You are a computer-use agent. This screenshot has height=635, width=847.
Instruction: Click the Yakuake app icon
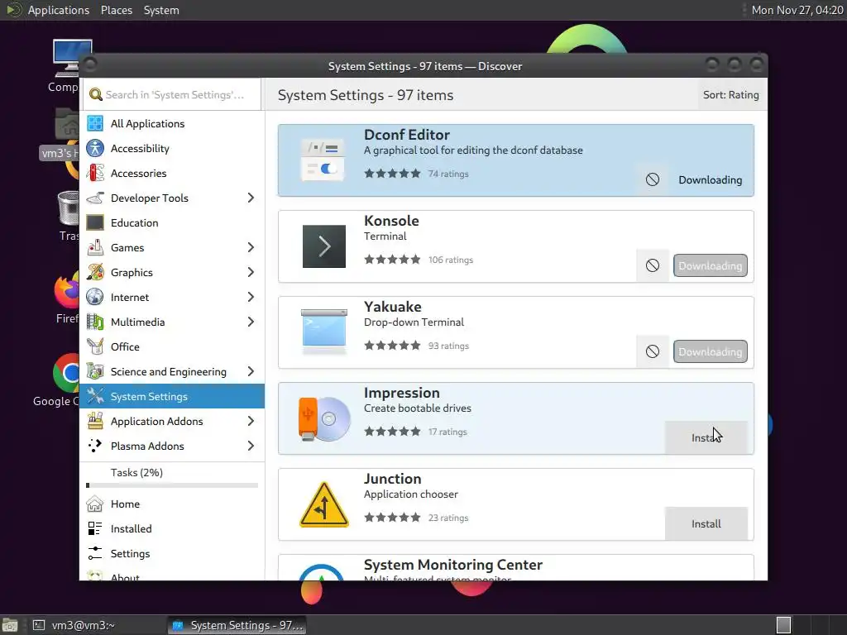(x=323, y=332)
